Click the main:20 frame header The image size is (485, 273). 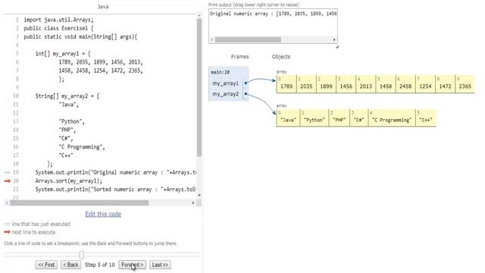[221, 72]
